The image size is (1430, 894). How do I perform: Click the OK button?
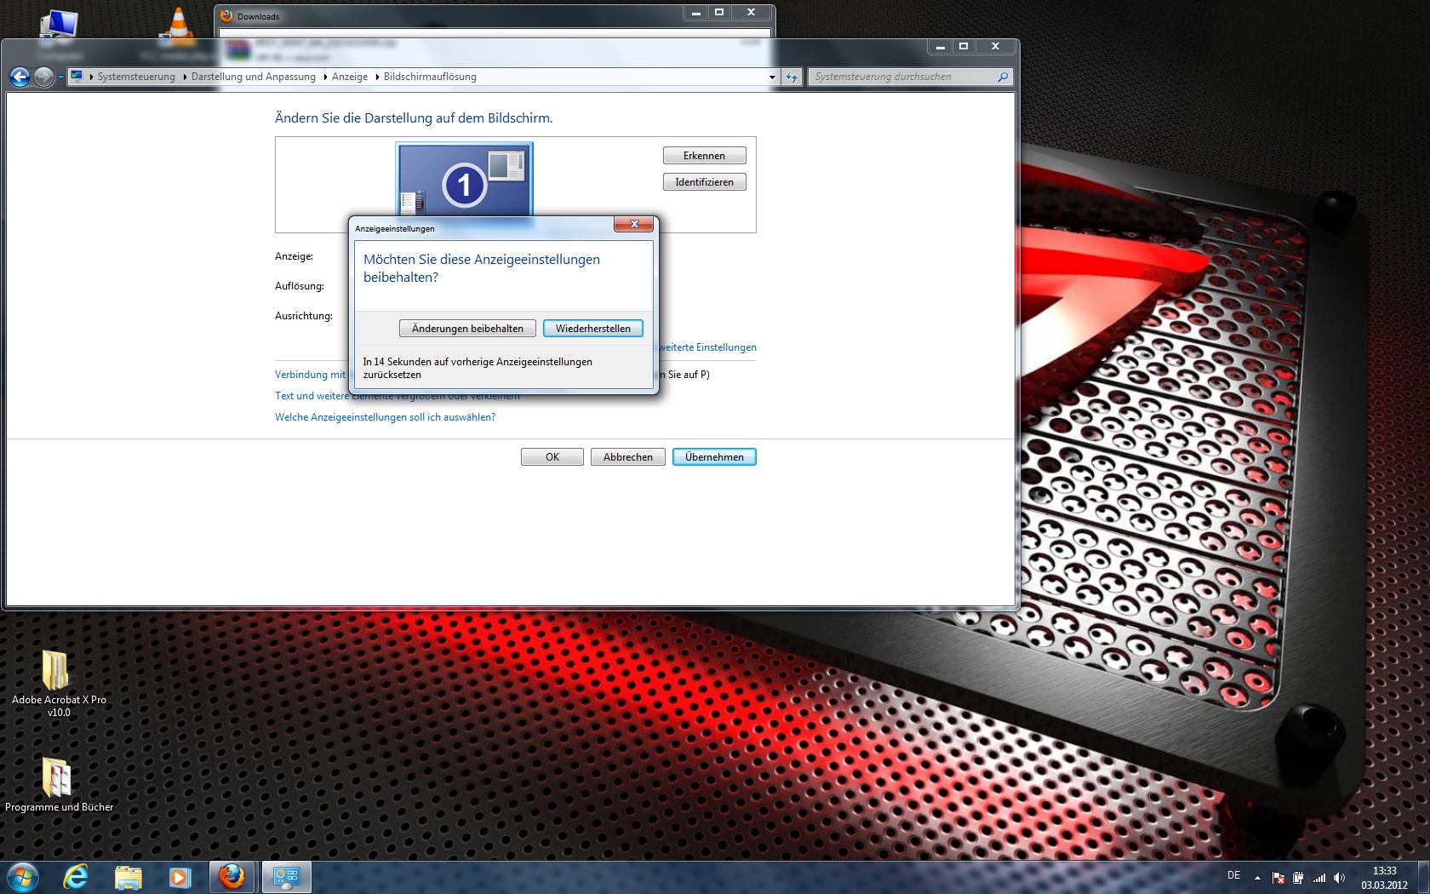(x=552, y=457)
